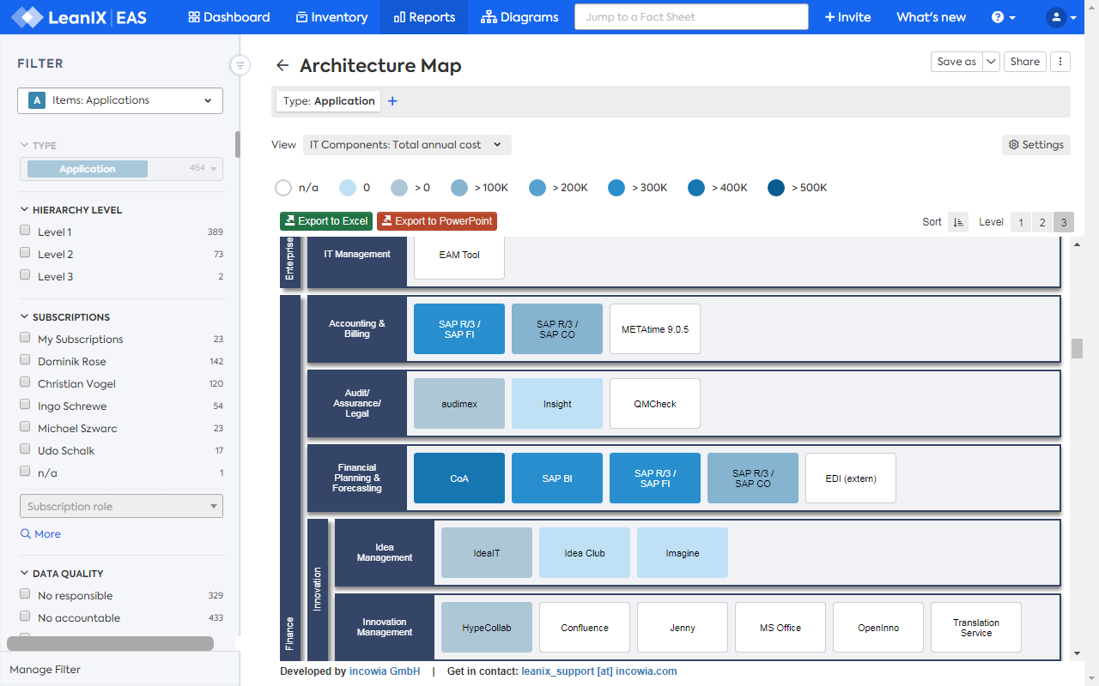Select Level 2 display button

(x=1042, y=222)
